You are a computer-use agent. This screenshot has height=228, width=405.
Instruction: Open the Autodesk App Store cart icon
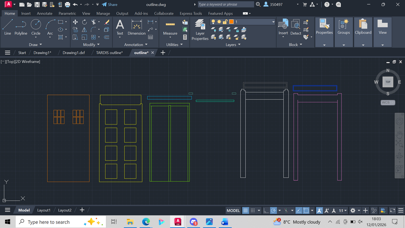(305, 5)
